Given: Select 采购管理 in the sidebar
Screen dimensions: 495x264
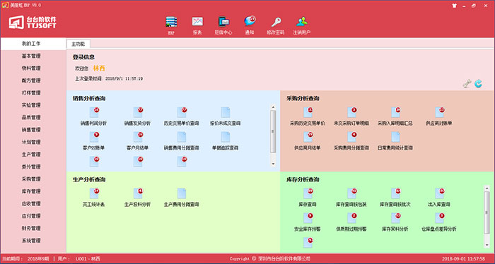Looking at the screenshot, I should pyautogui.click(x=33, y=179).
